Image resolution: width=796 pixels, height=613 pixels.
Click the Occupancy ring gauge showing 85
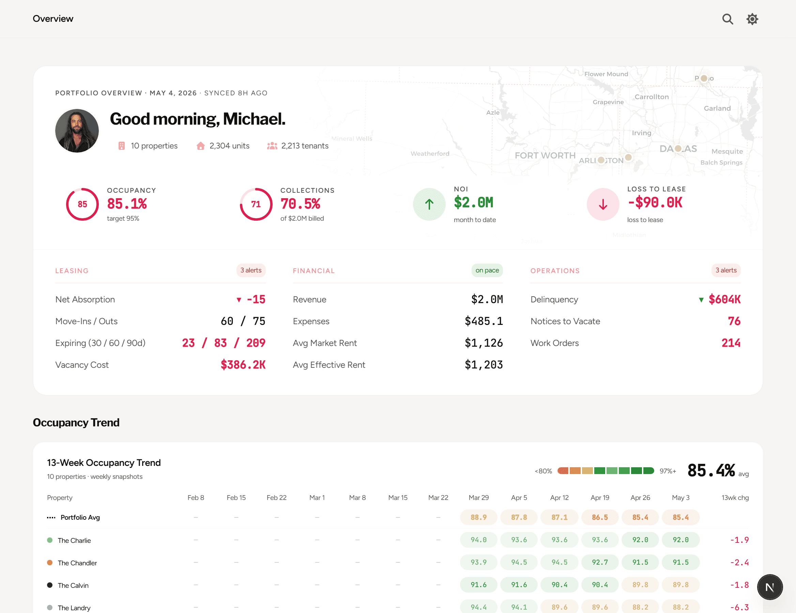[82, 204]
